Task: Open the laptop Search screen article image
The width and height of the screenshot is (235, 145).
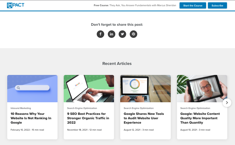Action: coord(89,89)
